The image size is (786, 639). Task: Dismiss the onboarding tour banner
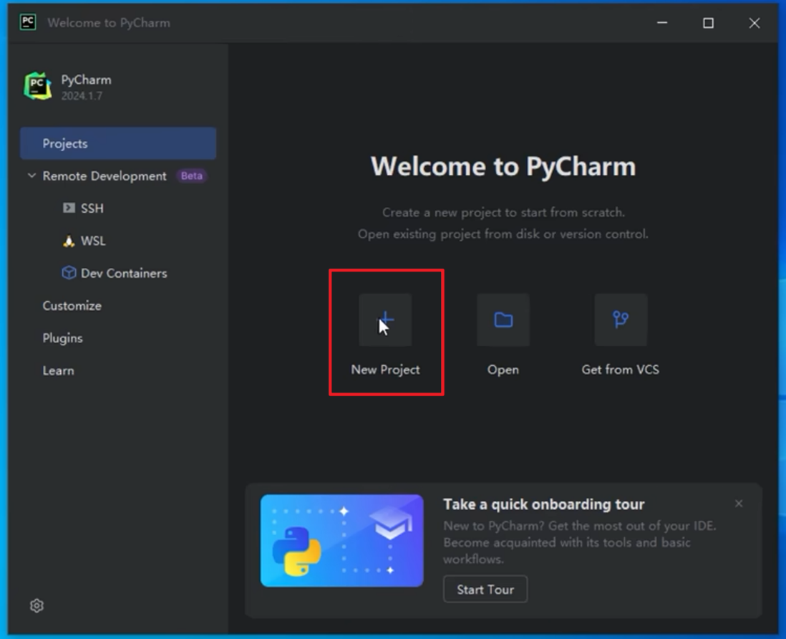[738, 504]
